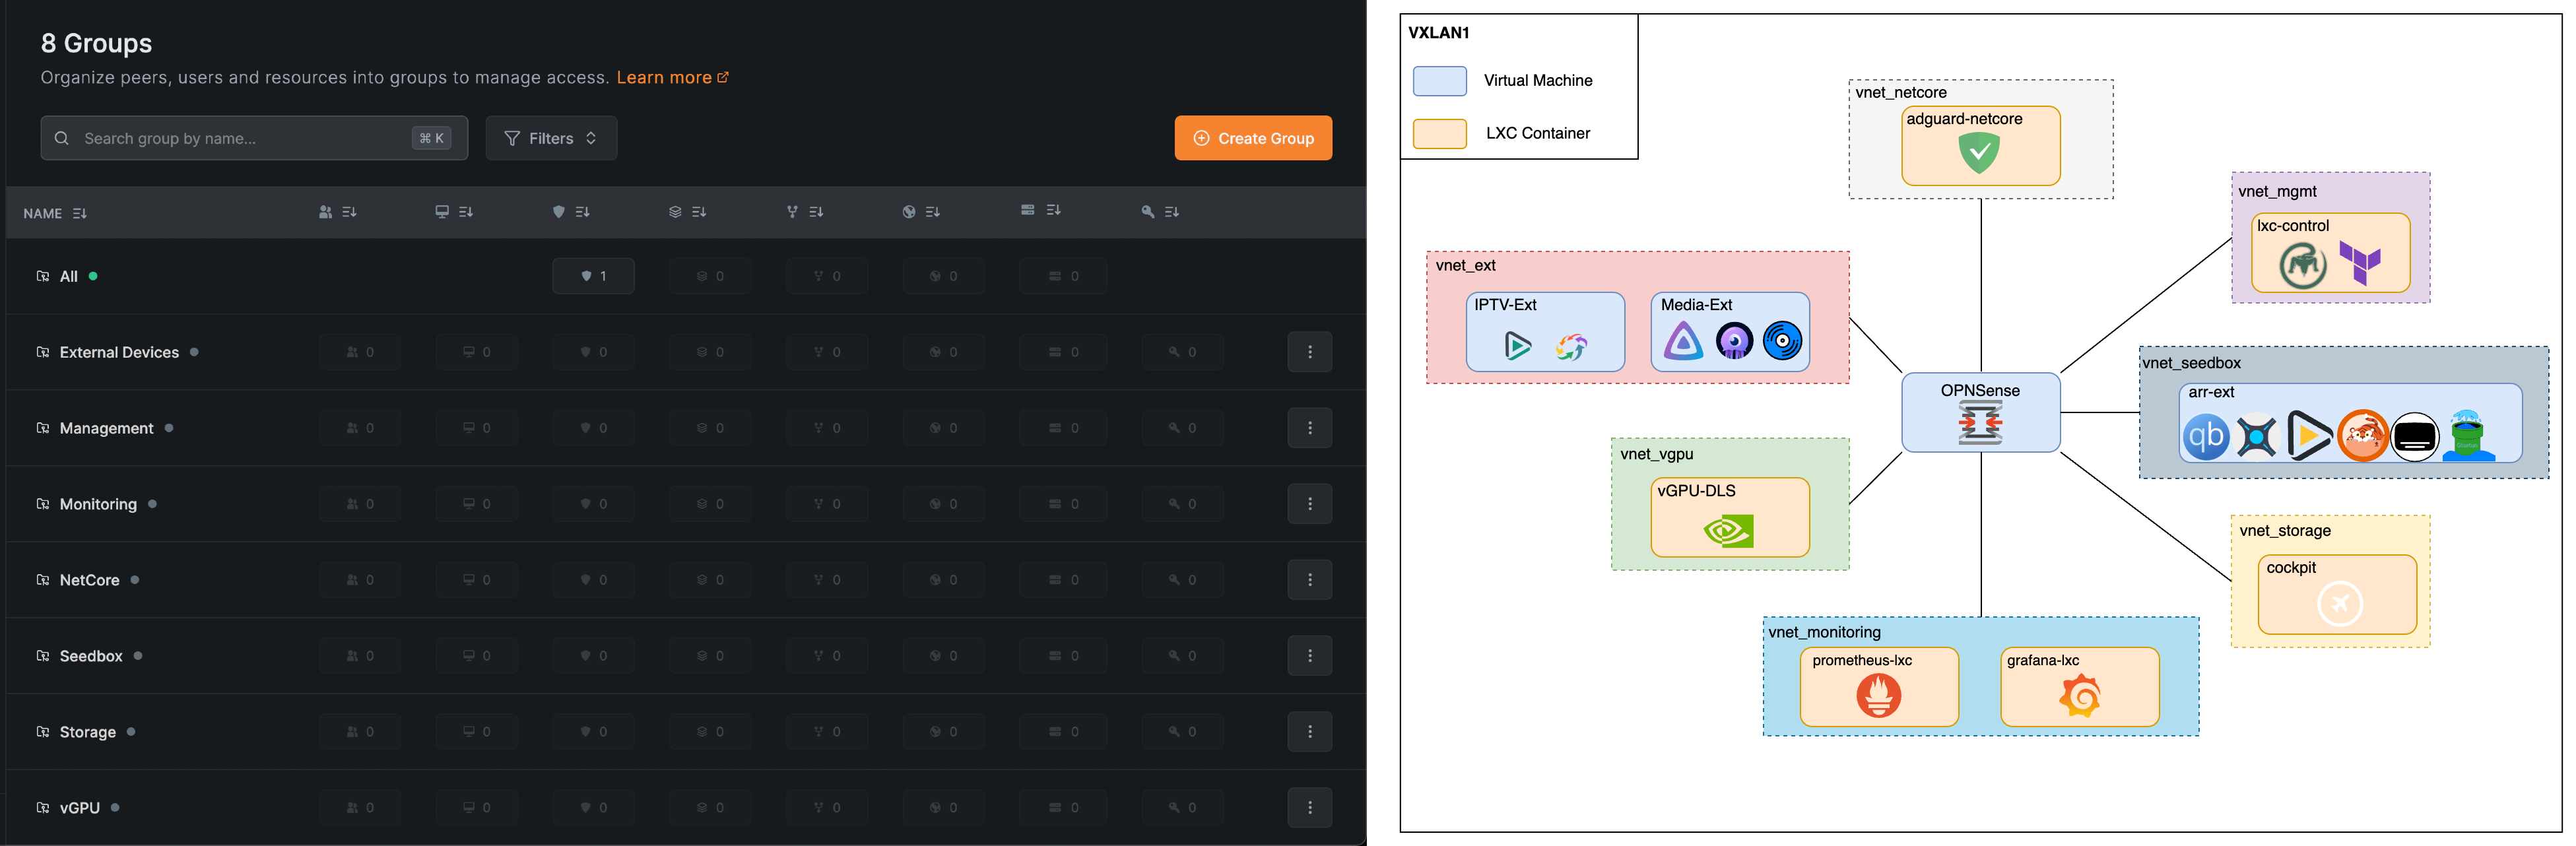Click the NVIDIA logo in vGPU-DLS
The width and height of the screenshot is (2576, 846).
pyautogui.click(x=1728, y=530)
